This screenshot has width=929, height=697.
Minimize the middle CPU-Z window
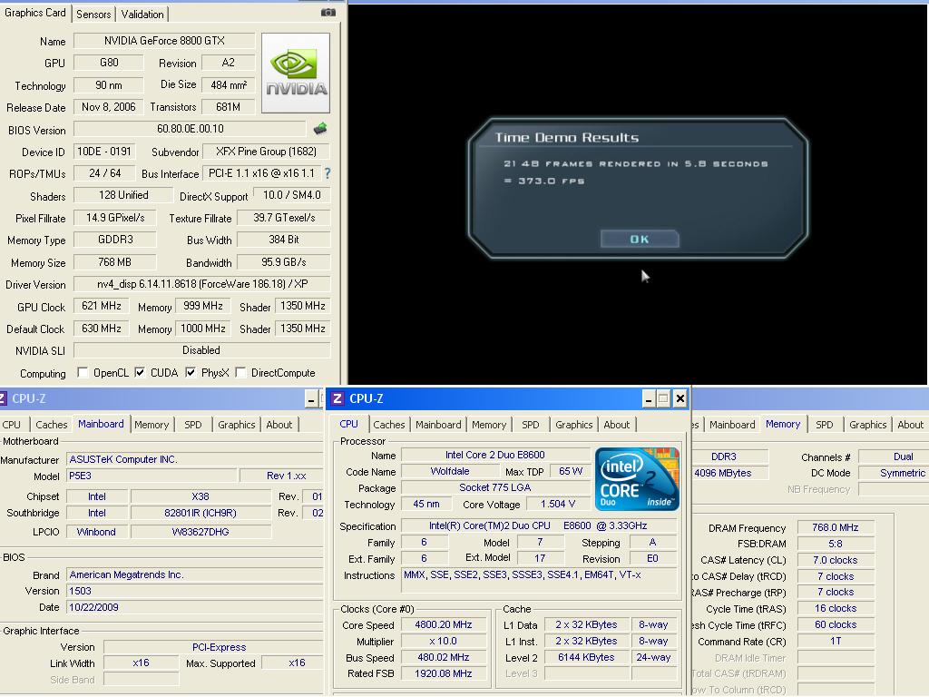tap(648, 399)
